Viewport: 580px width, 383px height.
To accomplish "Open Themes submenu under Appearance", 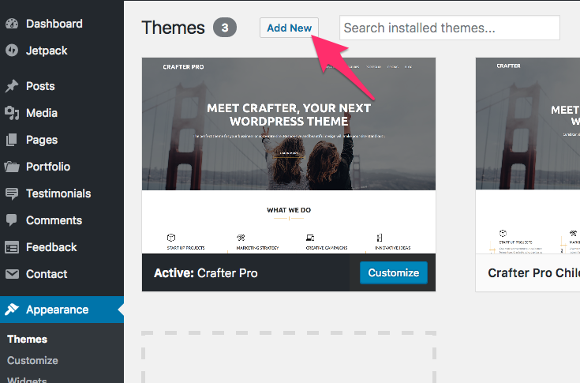I will [28, 339].
